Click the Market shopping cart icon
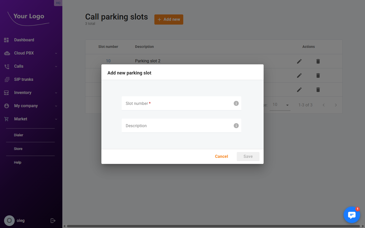This screenshot has width=365, height=228. (6, 119)
